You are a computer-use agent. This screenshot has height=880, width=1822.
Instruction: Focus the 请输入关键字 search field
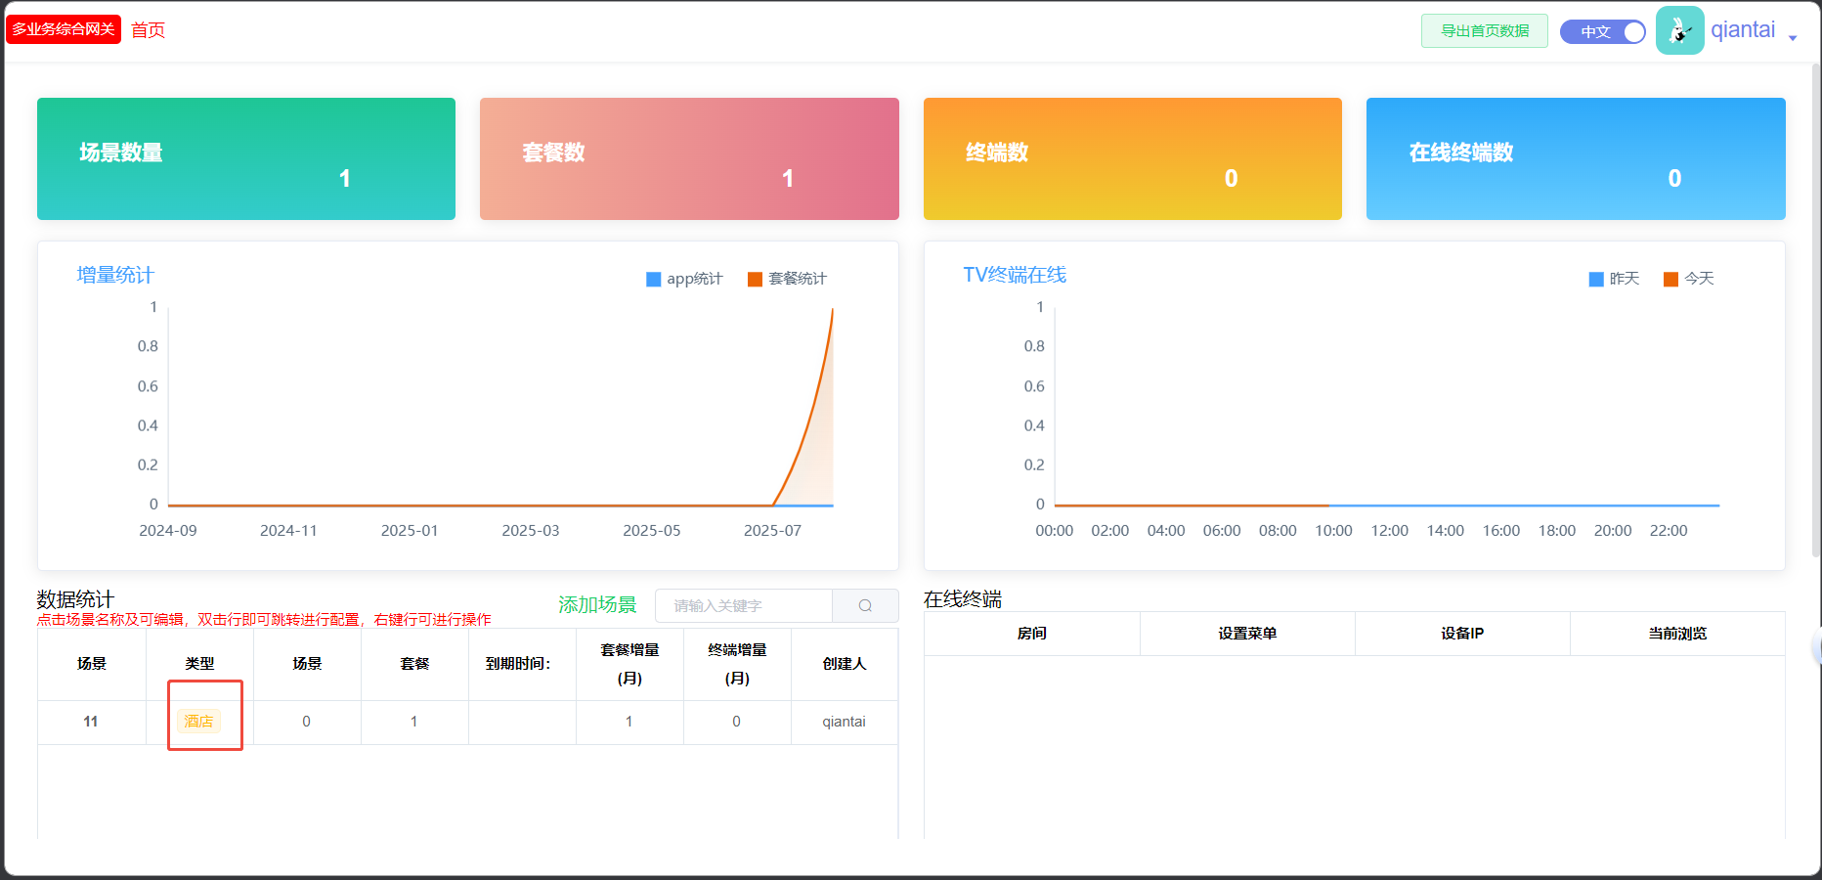pos(743,606)
